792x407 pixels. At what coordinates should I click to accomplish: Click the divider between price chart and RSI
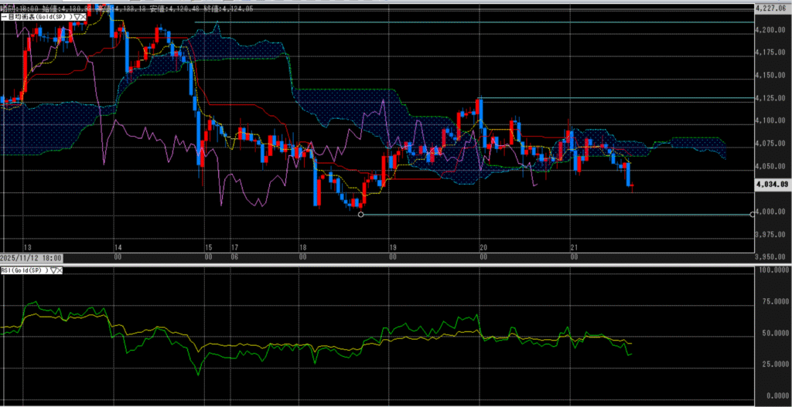point(387,264)
